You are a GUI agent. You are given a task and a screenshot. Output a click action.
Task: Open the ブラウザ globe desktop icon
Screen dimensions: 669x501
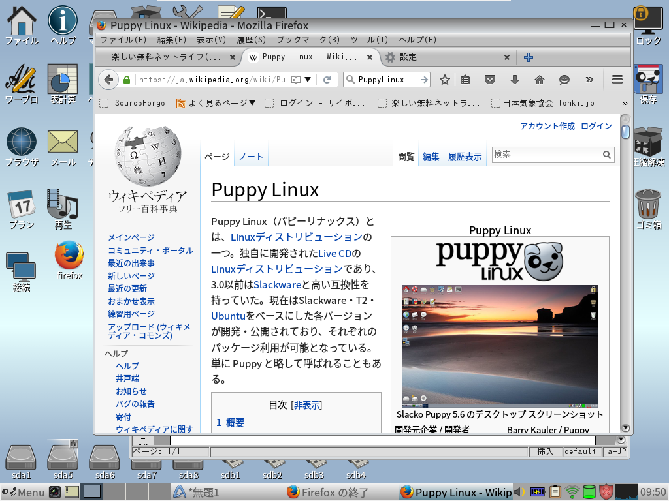22,147
